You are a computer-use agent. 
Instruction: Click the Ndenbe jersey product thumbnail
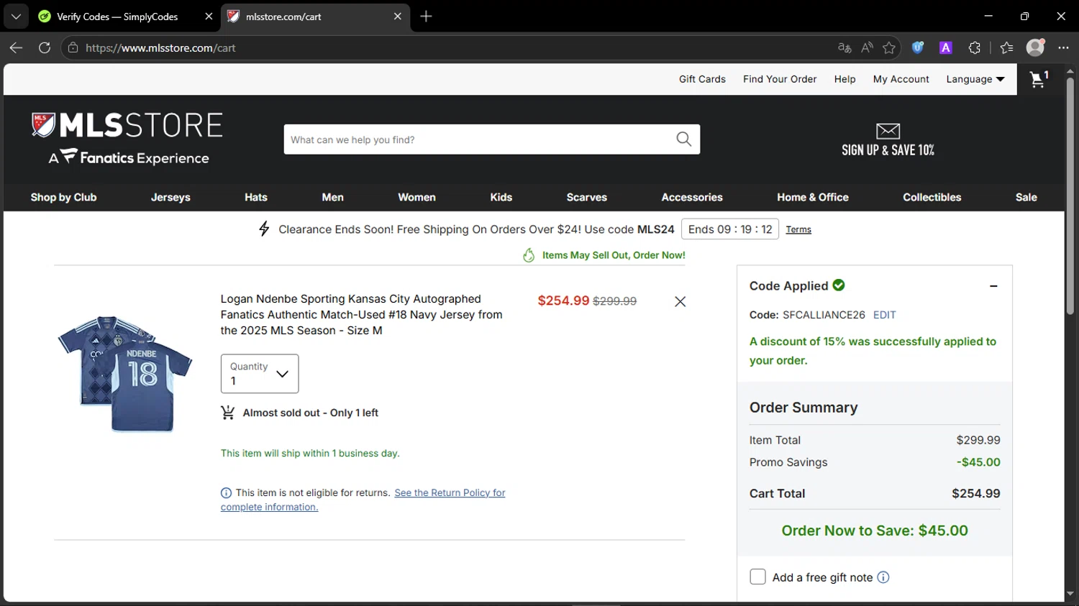point(125,374)
